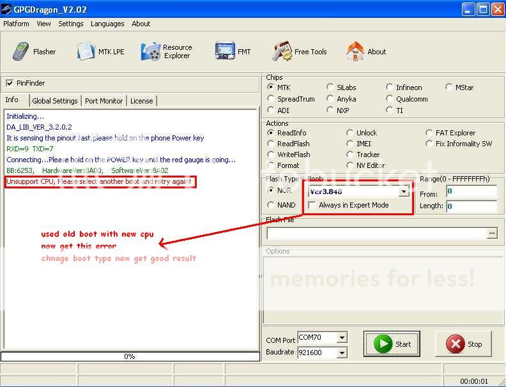This screenshot has height=387, width=506.
Task: Click the About house icon
Action: [x=366, y=52]
